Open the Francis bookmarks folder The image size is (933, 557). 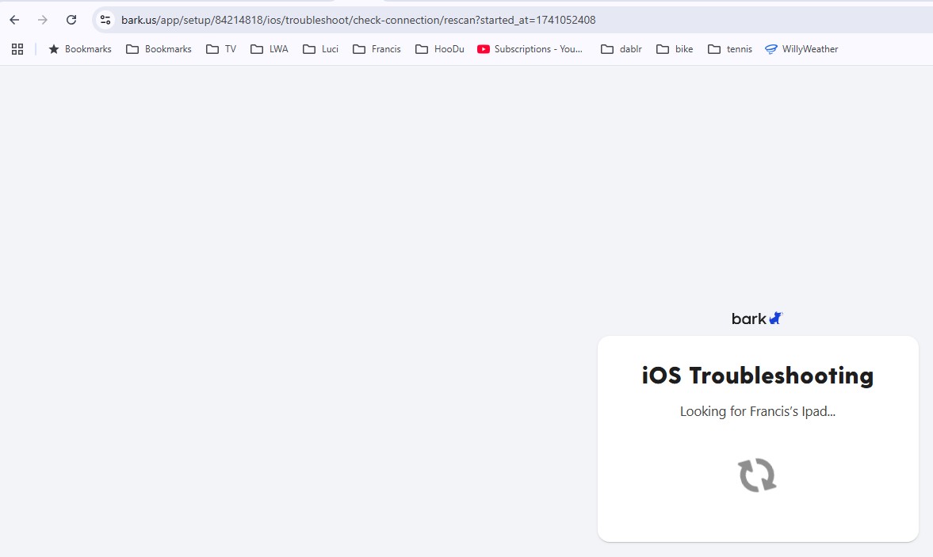[377, 49]
